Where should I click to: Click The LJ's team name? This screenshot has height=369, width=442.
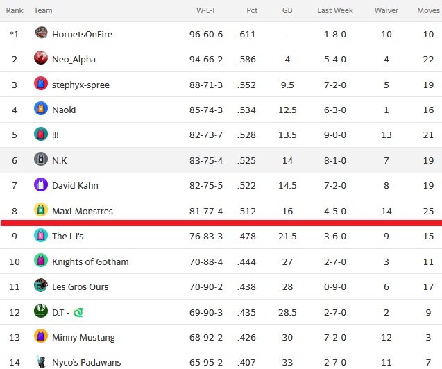pos(68,236)
